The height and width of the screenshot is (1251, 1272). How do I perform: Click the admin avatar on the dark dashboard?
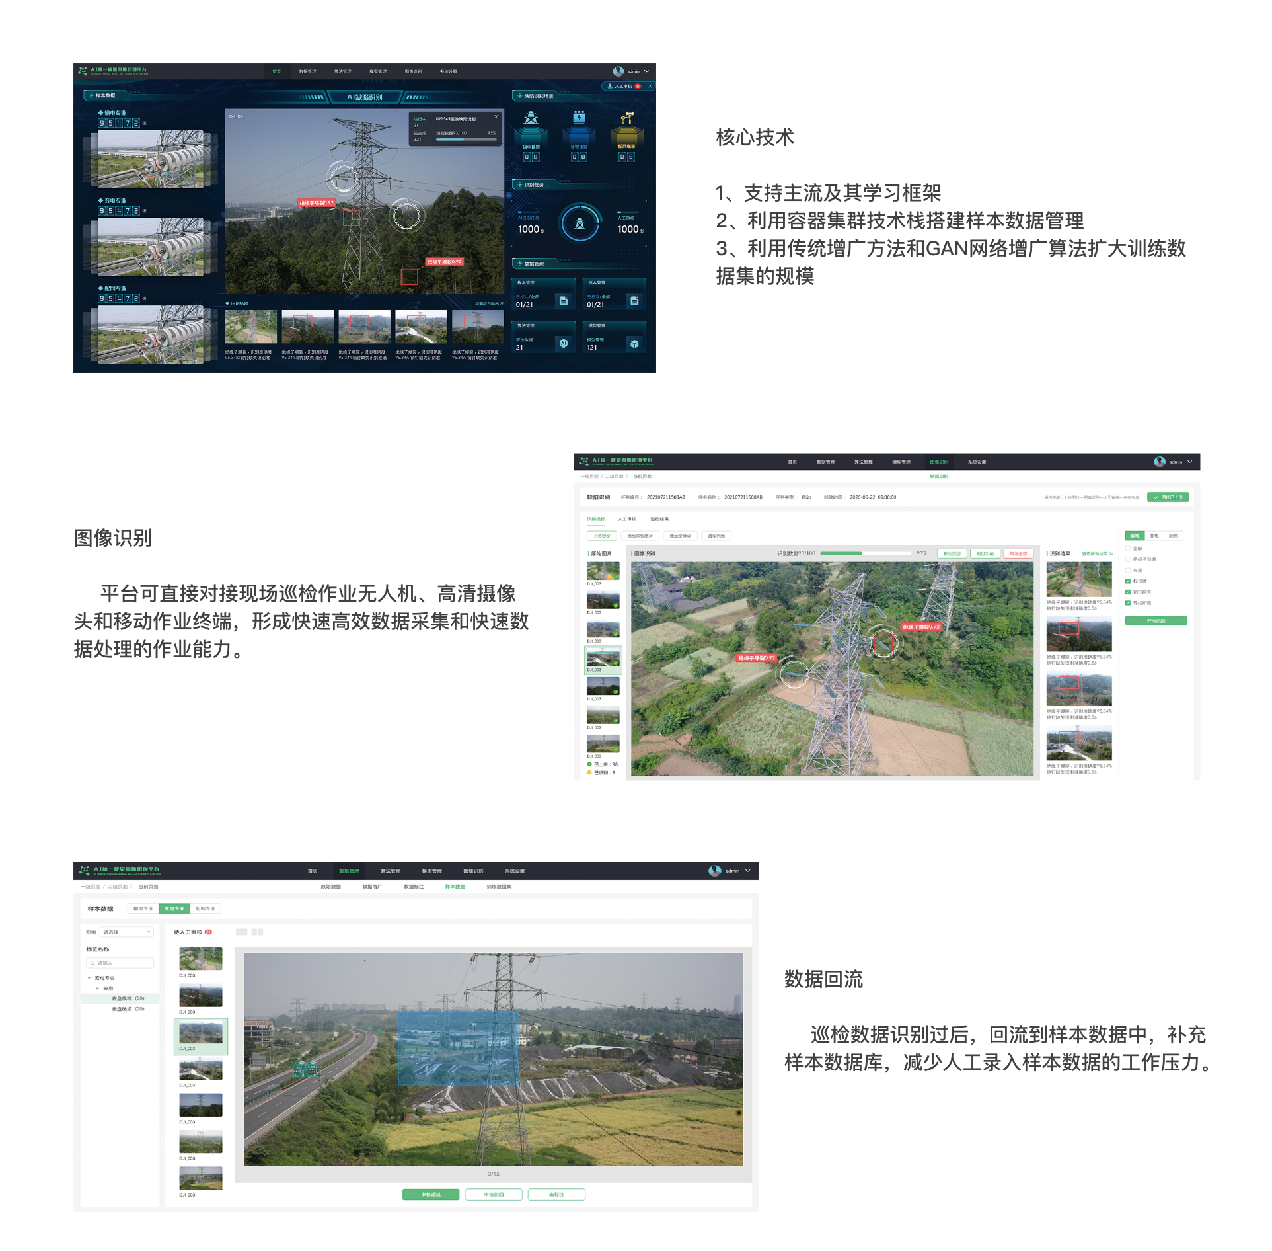click(x=618, y=71)
